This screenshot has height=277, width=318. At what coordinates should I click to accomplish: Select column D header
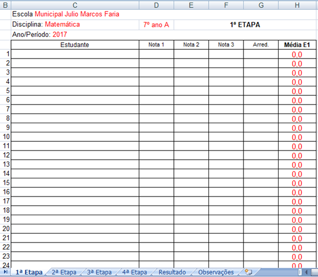(x=156, y=5)
